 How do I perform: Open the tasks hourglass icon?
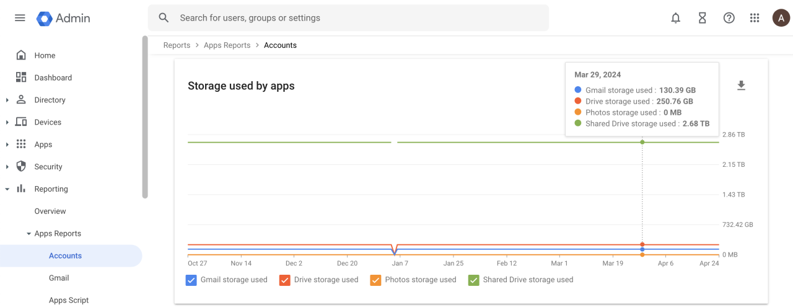click(x=702, y=18)
